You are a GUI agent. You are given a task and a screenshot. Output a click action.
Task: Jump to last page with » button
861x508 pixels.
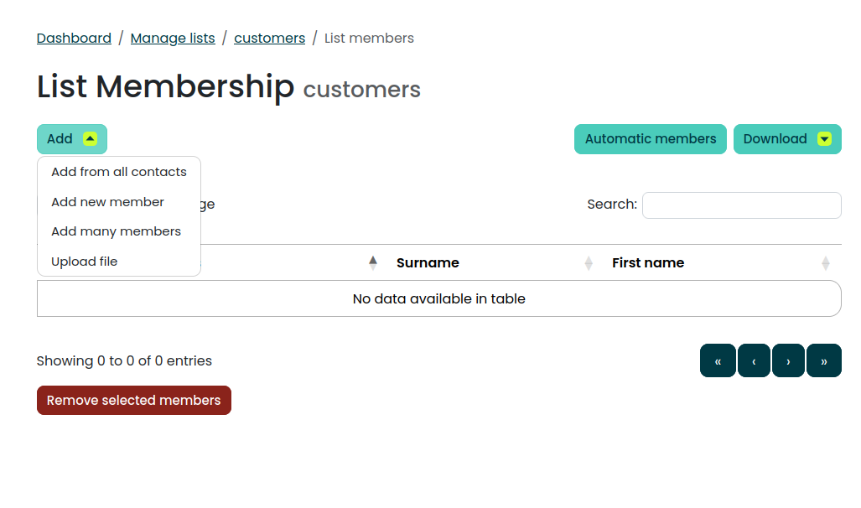(x=823, y=361)
